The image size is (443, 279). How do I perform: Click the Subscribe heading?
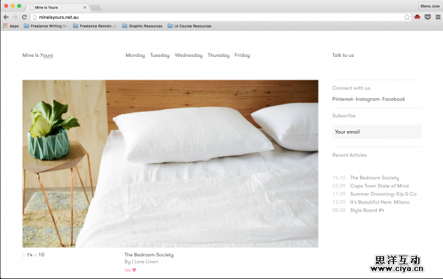click(x=344, y=116)
